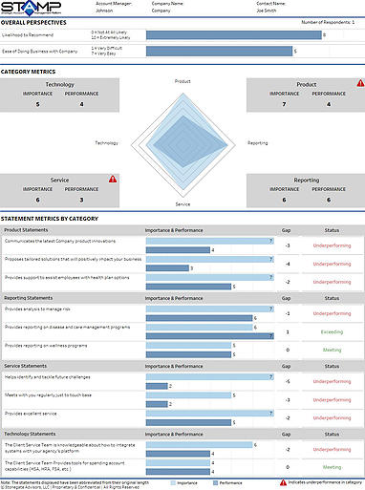Click 'Meets with you regularly just to touch base'
The width and height of the screenshot is (365, 490).
pyautogui.click(x=48, y=395)
